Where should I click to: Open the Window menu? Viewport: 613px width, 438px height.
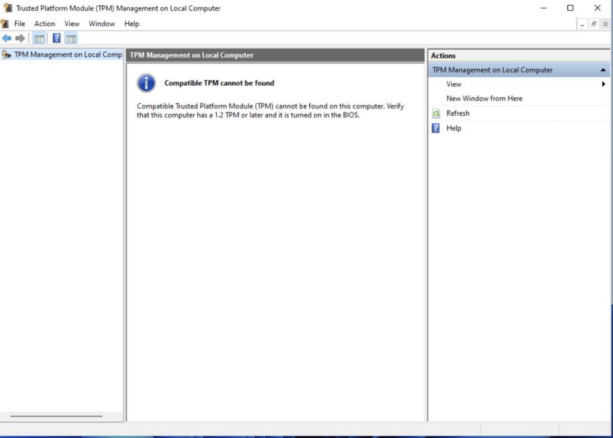101,23
